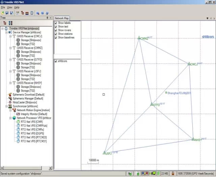Screen dimensions: 216x177
Task: Select Network Motion Engine [motion] item
Action: click(33, 110)
